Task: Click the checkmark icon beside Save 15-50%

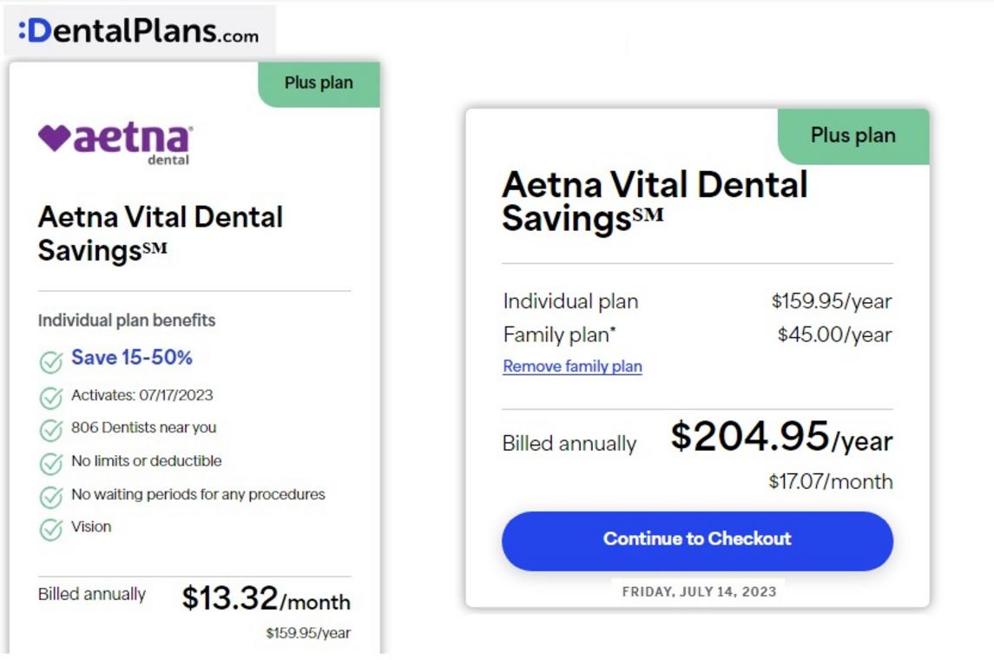Action: (50, 362)
